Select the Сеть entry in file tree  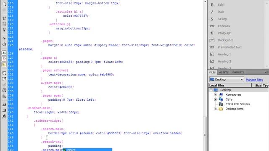coord(229,99)
